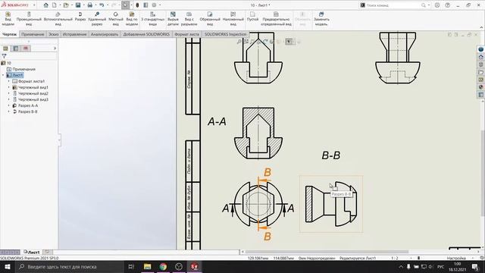Click the Home icon in the quick-access toolbar
Image resolution: width=485 pixels, height=273 pixels.
(45, 5)
